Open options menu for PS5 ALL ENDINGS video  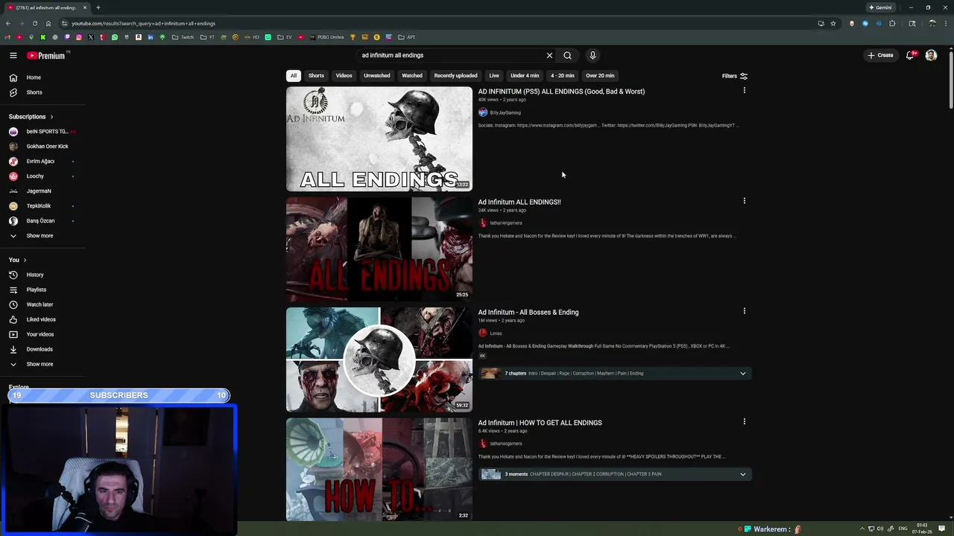point(744,91)
